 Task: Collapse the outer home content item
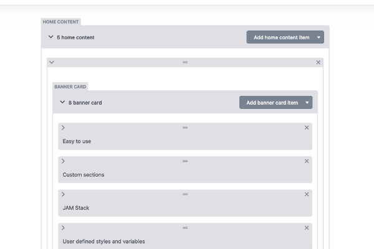52,62
